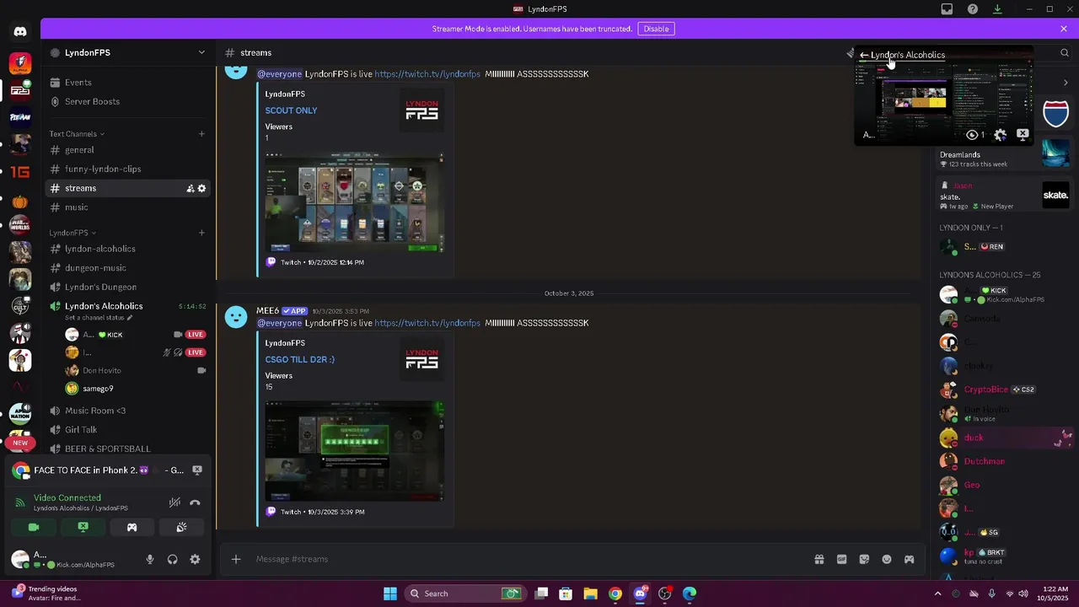Open the apps controller icon in message bar
The width and height of the screenshot is (1079, 607).
coord(909,559)
